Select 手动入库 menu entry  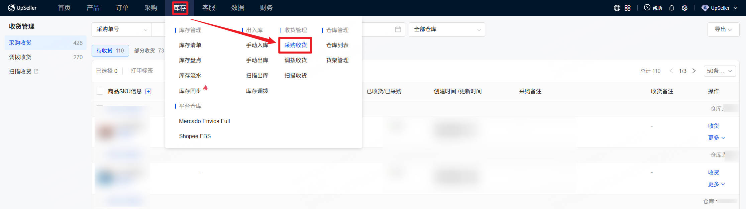pyautogui.click(x=257, y=45)
